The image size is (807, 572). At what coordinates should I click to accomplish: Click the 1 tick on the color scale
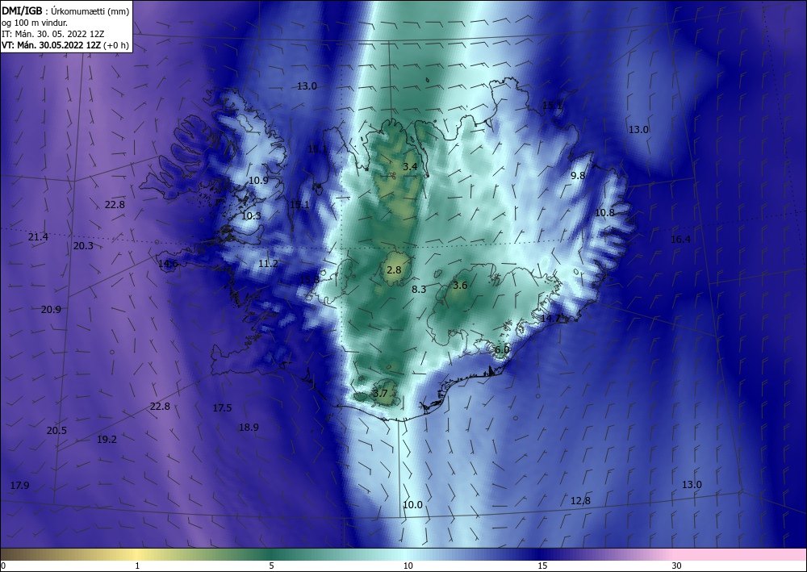pyautogui.click(x=137, y=566)
